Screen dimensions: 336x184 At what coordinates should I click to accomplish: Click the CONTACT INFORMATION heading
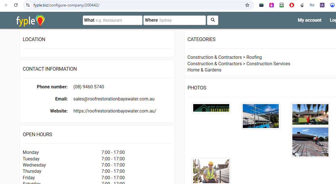coord(50,69)
